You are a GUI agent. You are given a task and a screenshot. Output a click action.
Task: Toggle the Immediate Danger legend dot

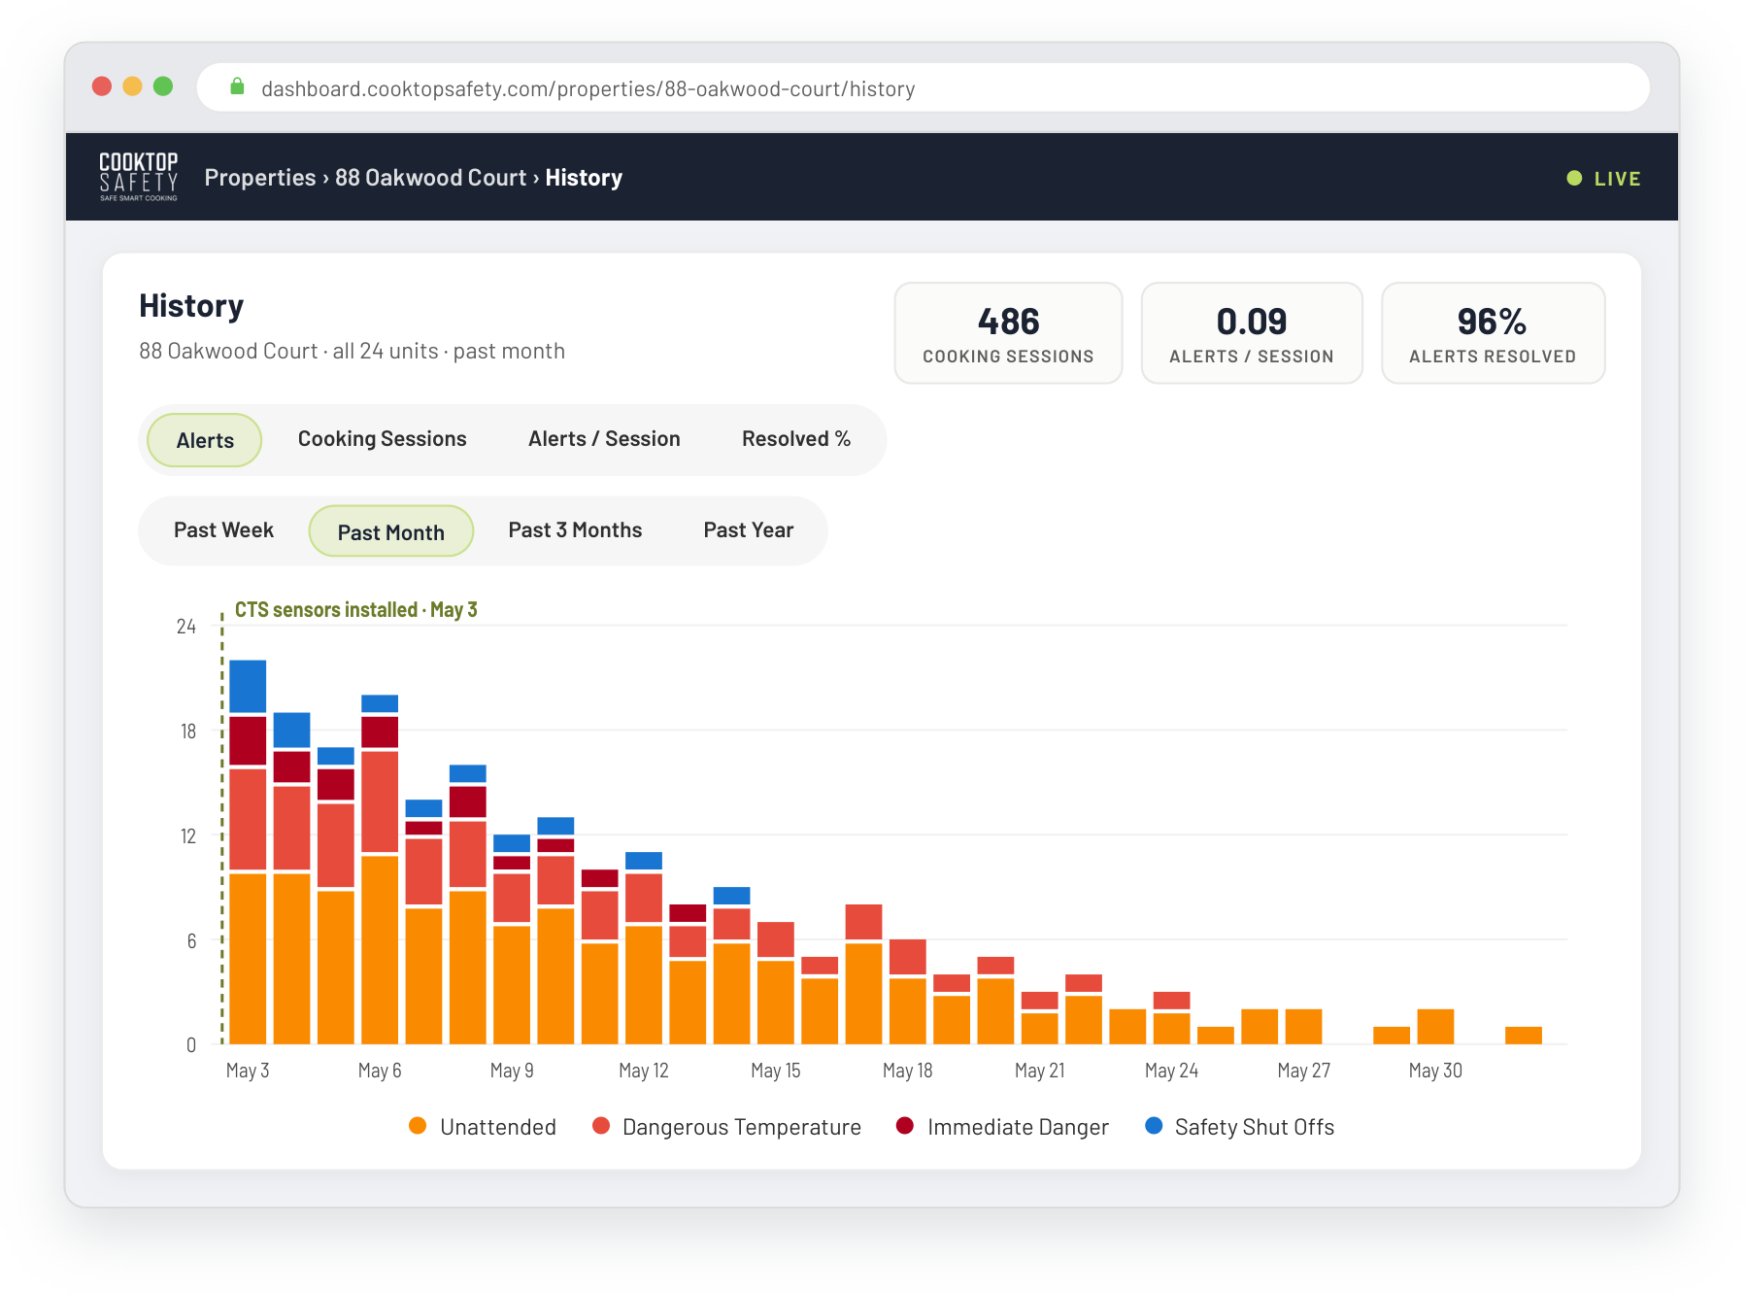tap(905, 1126)
